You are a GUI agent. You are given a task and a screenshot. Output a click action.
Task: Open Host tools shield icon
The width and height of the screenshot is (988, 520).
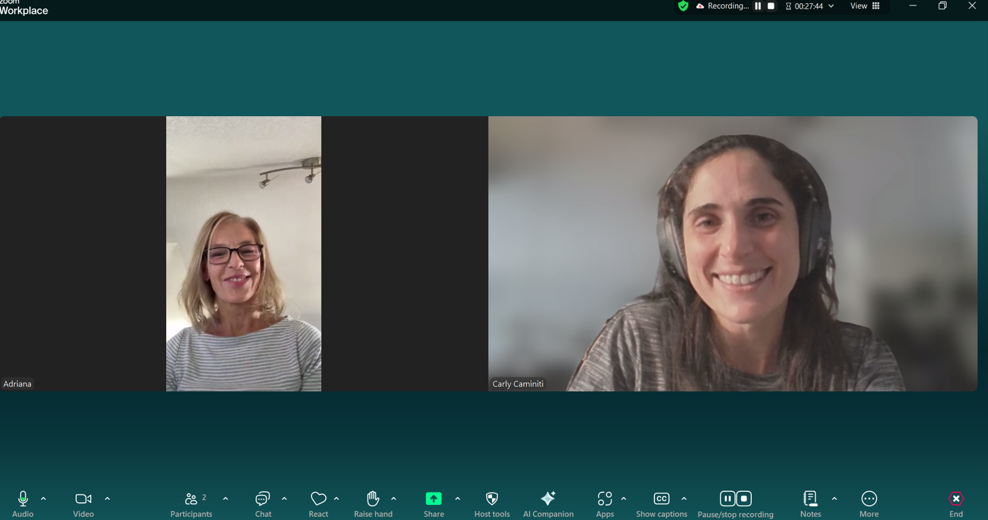coord(492,499)
